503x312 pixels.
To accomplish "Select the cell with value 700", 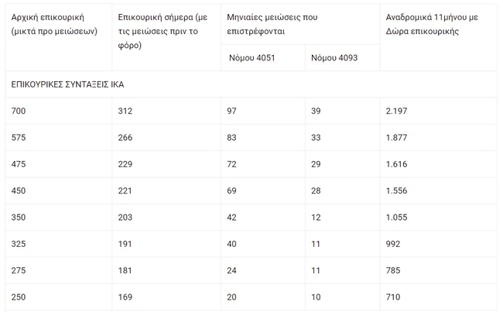I will tap(19, 111).
